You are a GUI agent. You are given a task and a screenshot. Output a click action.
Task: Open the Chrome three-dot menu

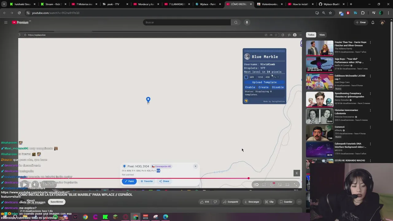388,13
